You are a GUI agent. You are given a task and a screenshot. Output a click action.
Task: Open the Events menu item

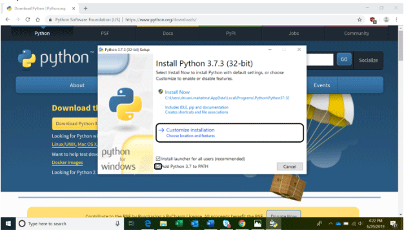pos(321,85)
